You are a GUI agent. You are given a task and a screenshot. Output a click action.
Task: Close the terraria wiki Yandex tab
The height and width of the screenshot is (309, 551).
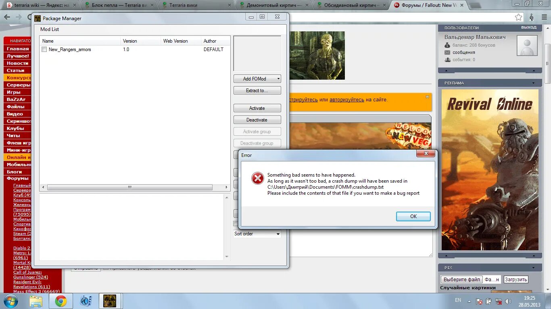point(74,5)
